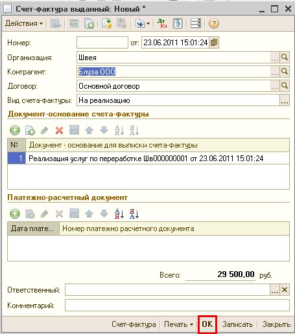Click Номер платежно расчетного документа header

pyautogui.click(x=174, y=228)
